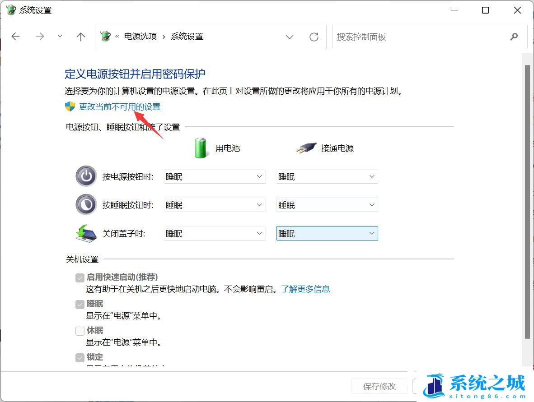Viewport: 534px width, 402px height.
Task: Click the power button icon
Action: click(x=86, y=176)
